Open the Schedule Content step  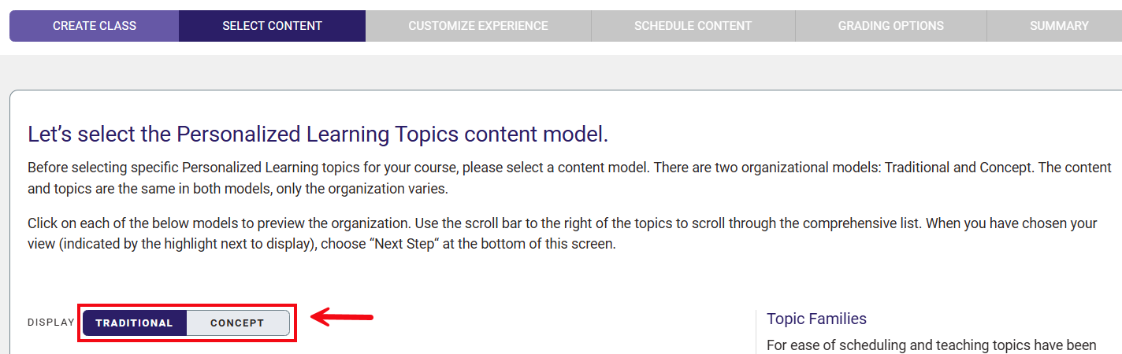(693, 26)
